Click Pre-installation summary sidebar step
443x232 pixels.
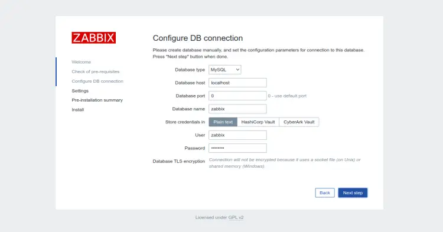click(97, 100)
